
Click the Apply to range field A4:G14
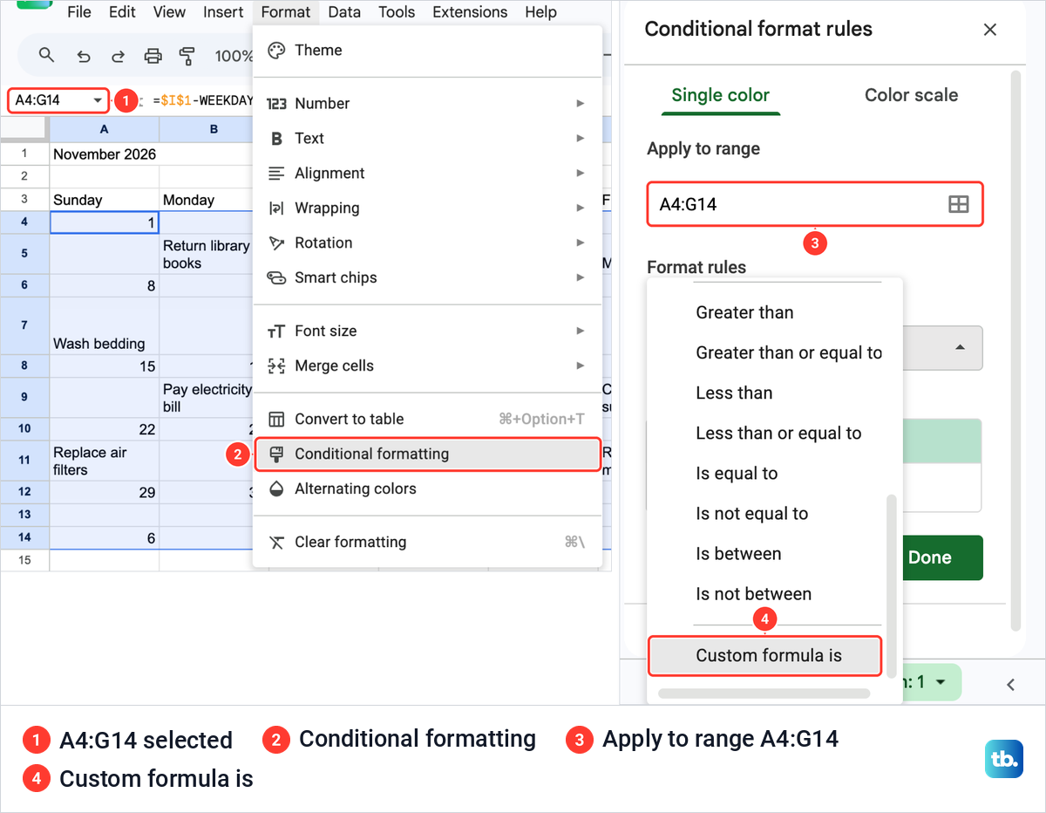point(815,204)
